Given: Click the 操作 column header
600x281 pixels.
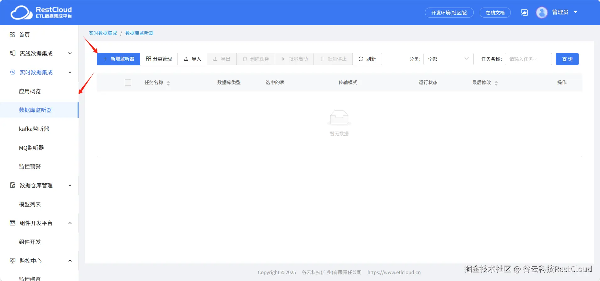Looking at the screenshot, I should pyautogui.click(x=562, y=82).
